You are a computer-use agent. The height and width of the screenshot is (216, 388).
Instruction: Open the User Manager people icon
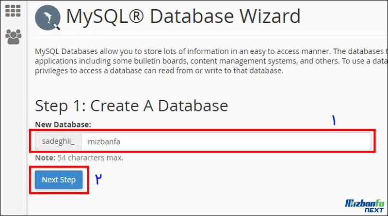pyautogui.click(x=14, y=37)
